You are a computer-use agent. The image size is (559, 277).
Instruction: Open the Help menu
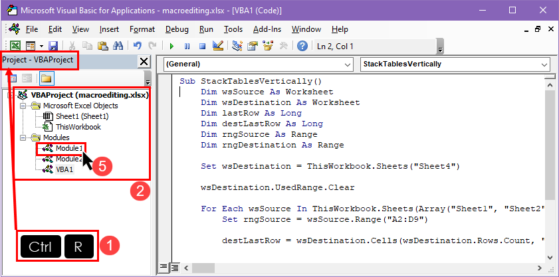coord(340,29)
